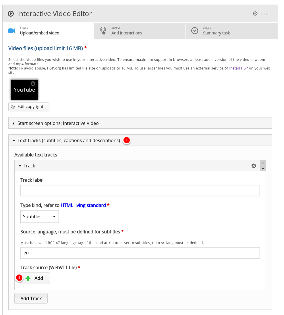Image resolution: width=284 pixels, height=315 pixels.
Task: Click the green plus icon on Add
Action: 28,278
